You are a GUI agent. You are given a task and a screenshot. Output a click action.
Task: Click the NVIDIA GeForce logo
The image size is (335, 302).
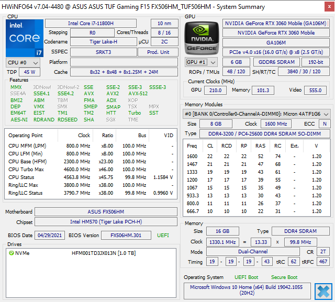tap(201, 37)
